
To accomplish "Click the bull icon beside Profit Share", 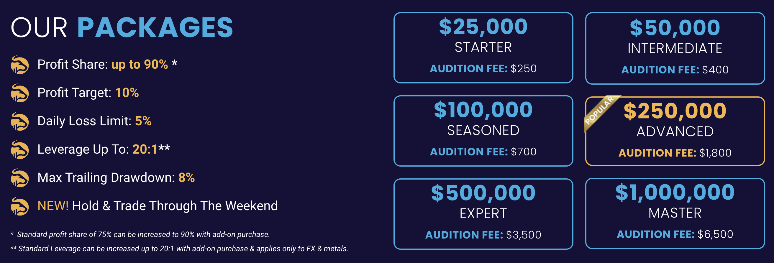I will (x=20, y=65).
